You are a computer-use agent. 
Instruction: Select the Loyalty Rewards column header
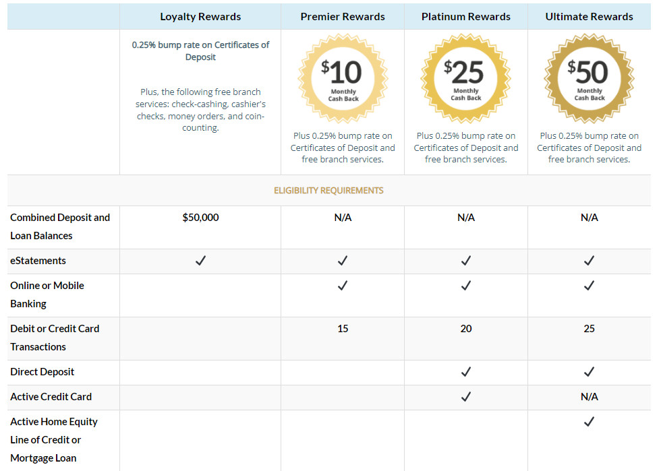tap(200, 17)
